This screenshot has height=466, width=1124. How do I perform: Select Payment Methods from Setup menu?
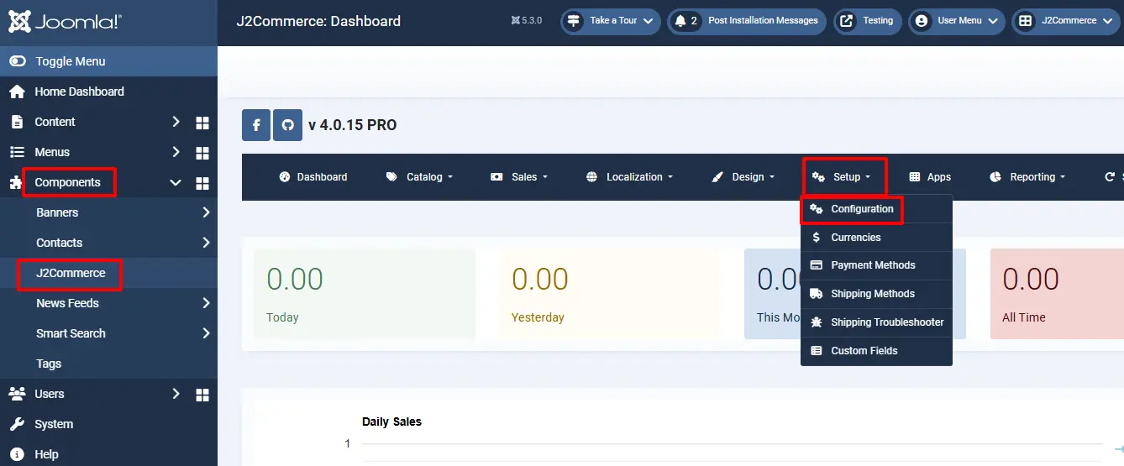click(x=876, y=265)
